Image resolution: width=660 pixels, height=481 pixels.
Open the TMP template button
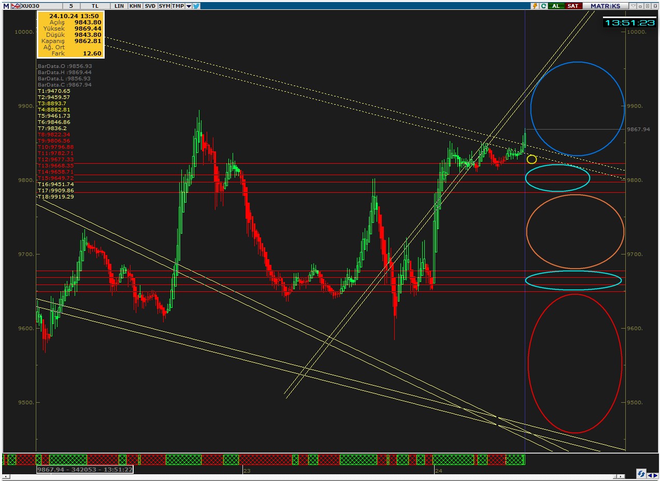[x=178, y=6]
